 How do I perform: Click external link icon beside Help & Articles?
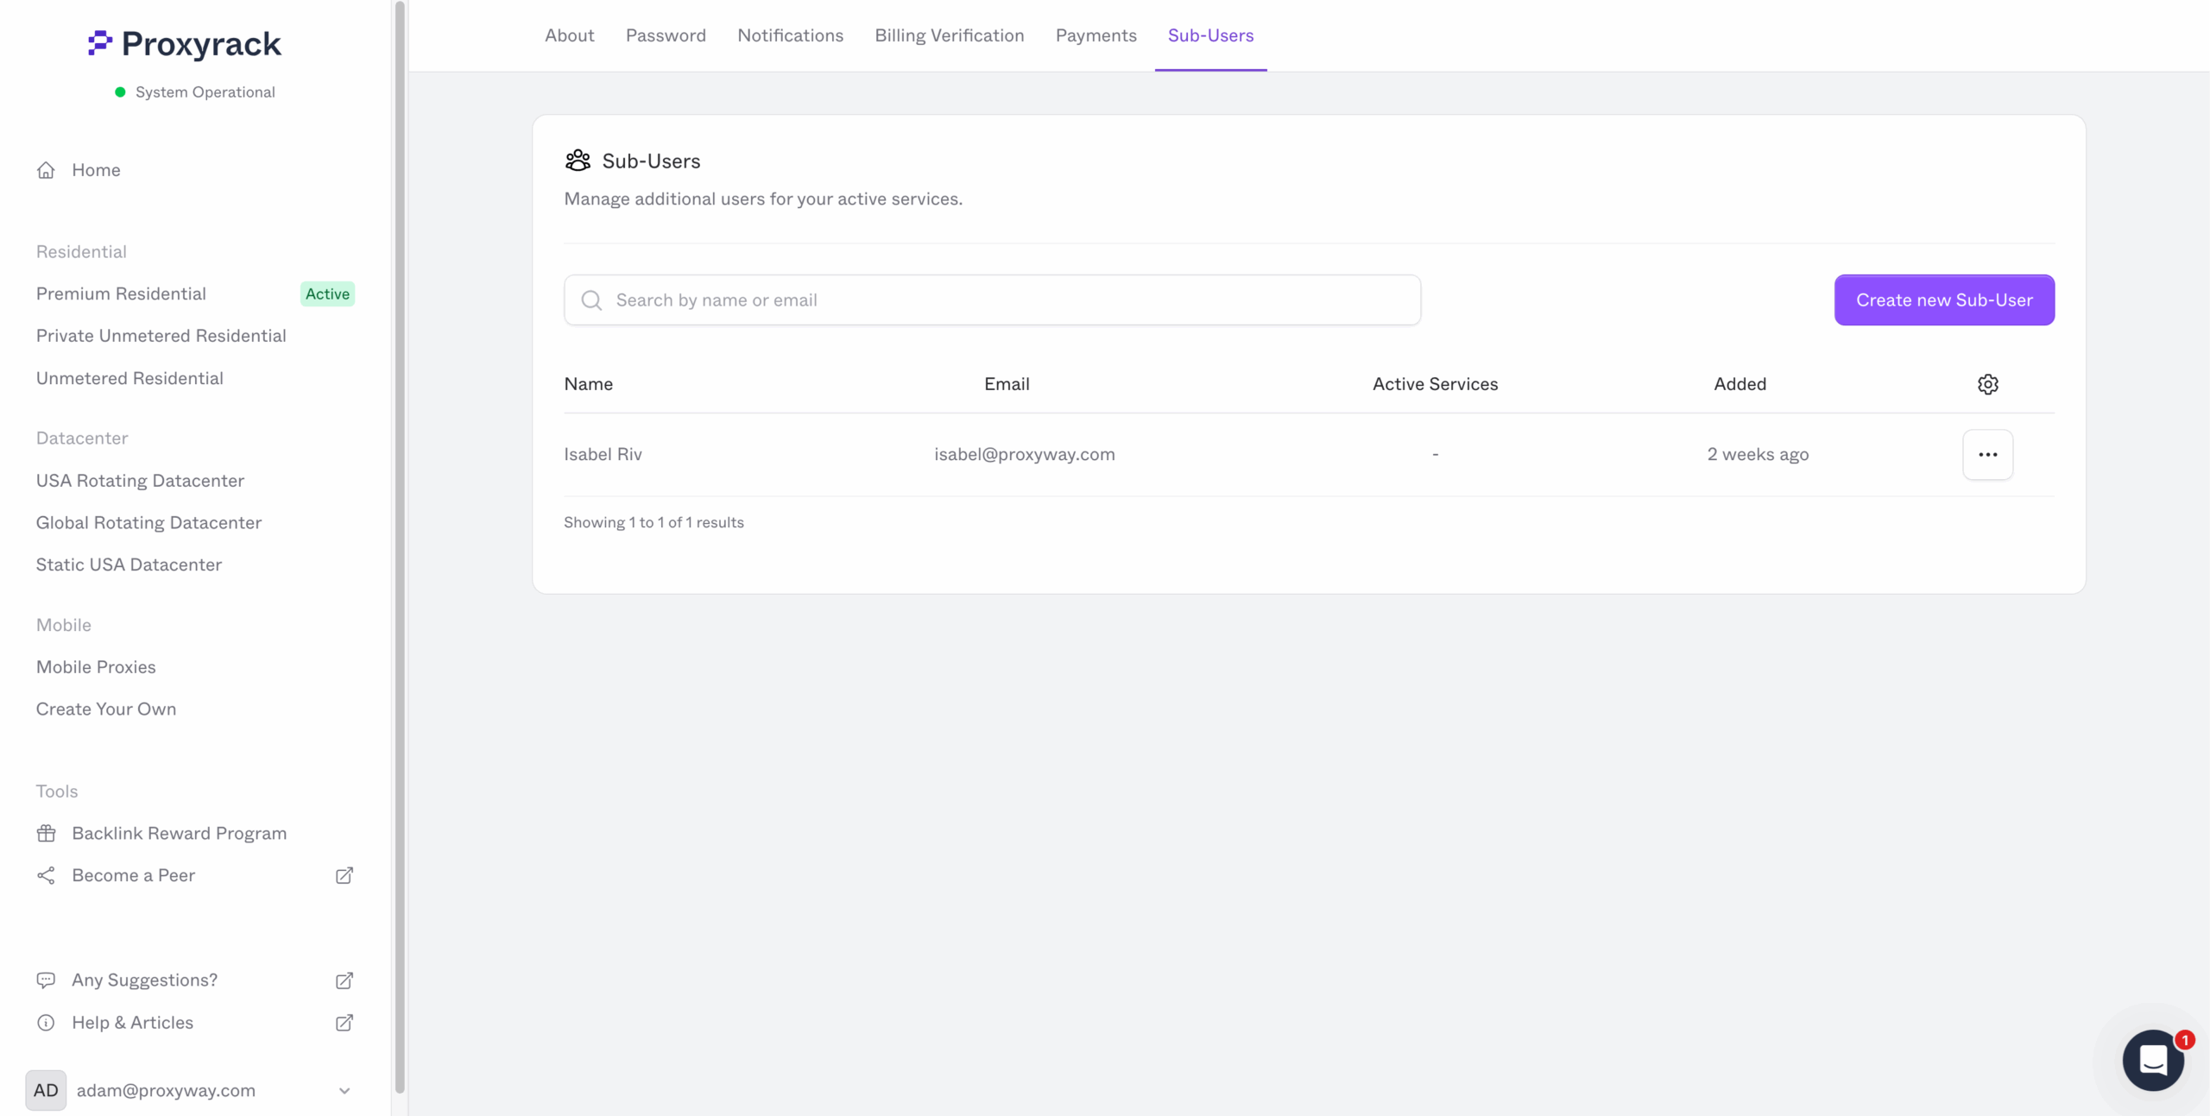(344, 1023)
